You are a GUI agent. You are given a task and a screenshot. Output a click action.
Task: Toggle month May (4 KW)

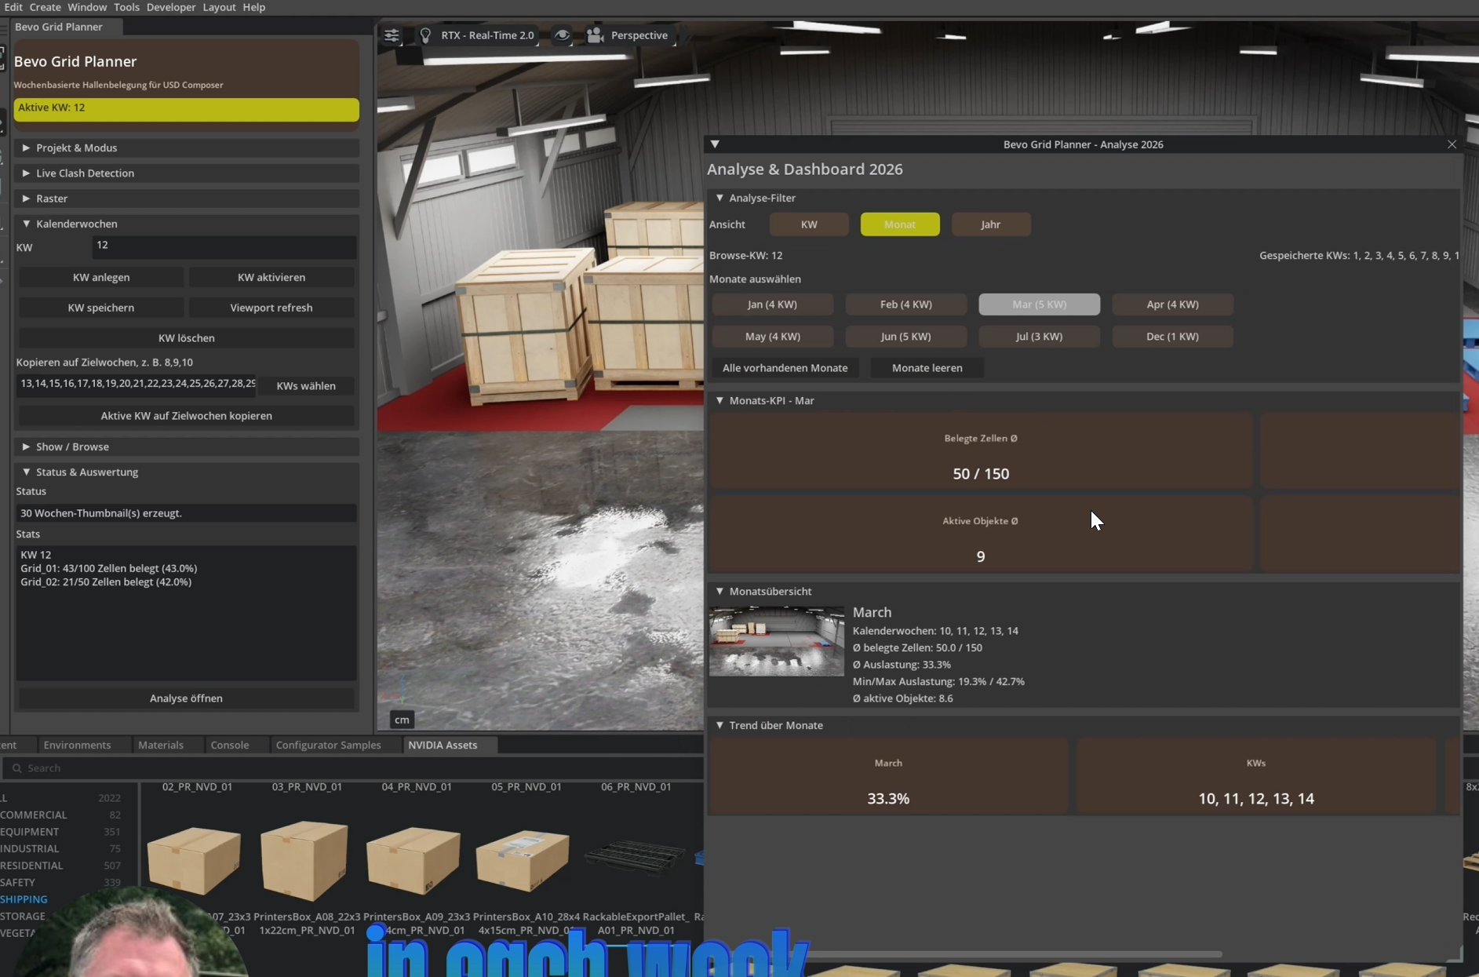click(x=772, y=337)
